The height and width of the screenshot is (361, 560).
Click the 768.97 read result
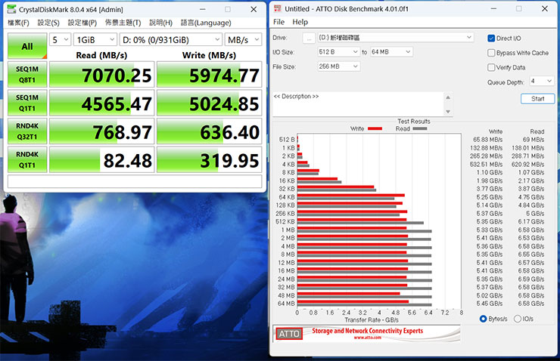[x=102, y=131]
